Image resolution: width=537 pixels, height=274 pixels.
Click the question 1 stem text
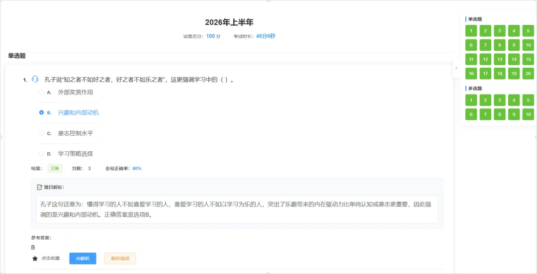click(x=139, y=80)
